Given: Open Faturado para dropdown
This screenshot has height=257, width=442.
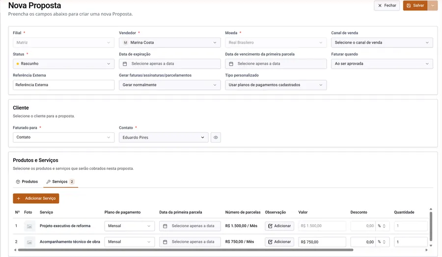Looking at the screenshot, I should (x=64, y=138).
